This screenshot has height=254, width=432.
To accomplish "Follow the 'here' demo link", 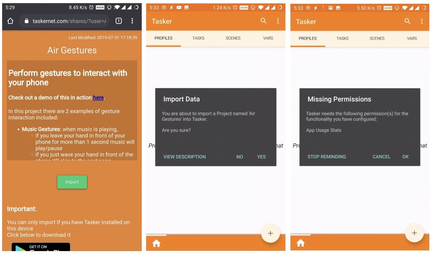I will pyautogui.click(x=98, y=98).
